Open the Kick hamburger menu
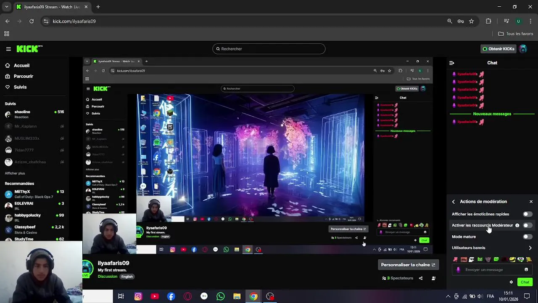 tap(8, 49)
